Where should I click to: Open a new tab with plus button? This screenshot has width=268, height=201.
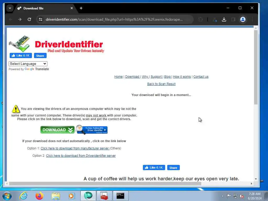coord(81,8)
